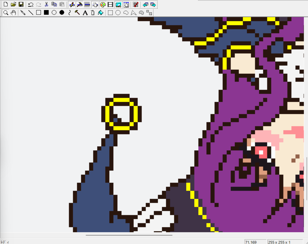The height and width of the screenshot is (244, 308).
Task: Toggle the film-strip animation window
Action: (x=111, y=4)
